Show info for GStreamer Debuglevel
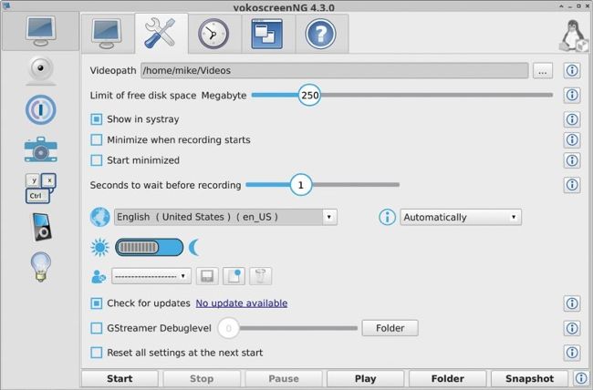This screenshot has height=390, width=593. click(572, 328)
